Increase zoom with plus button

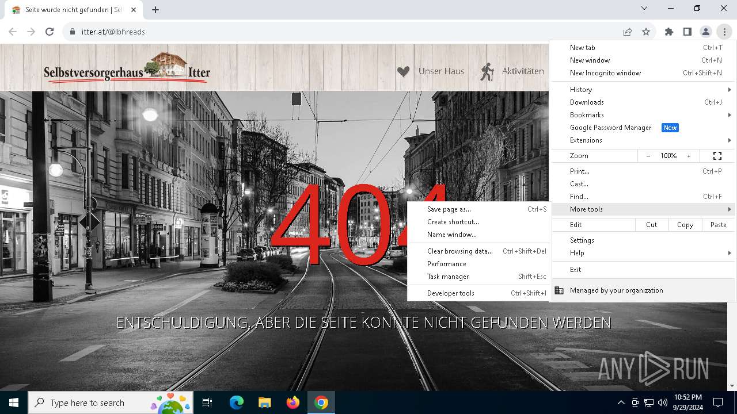pyautogui.click(x=689, y=156)
